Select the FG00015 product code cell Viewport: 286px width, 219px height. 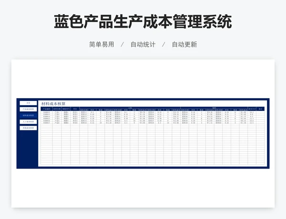click(47, 119)
